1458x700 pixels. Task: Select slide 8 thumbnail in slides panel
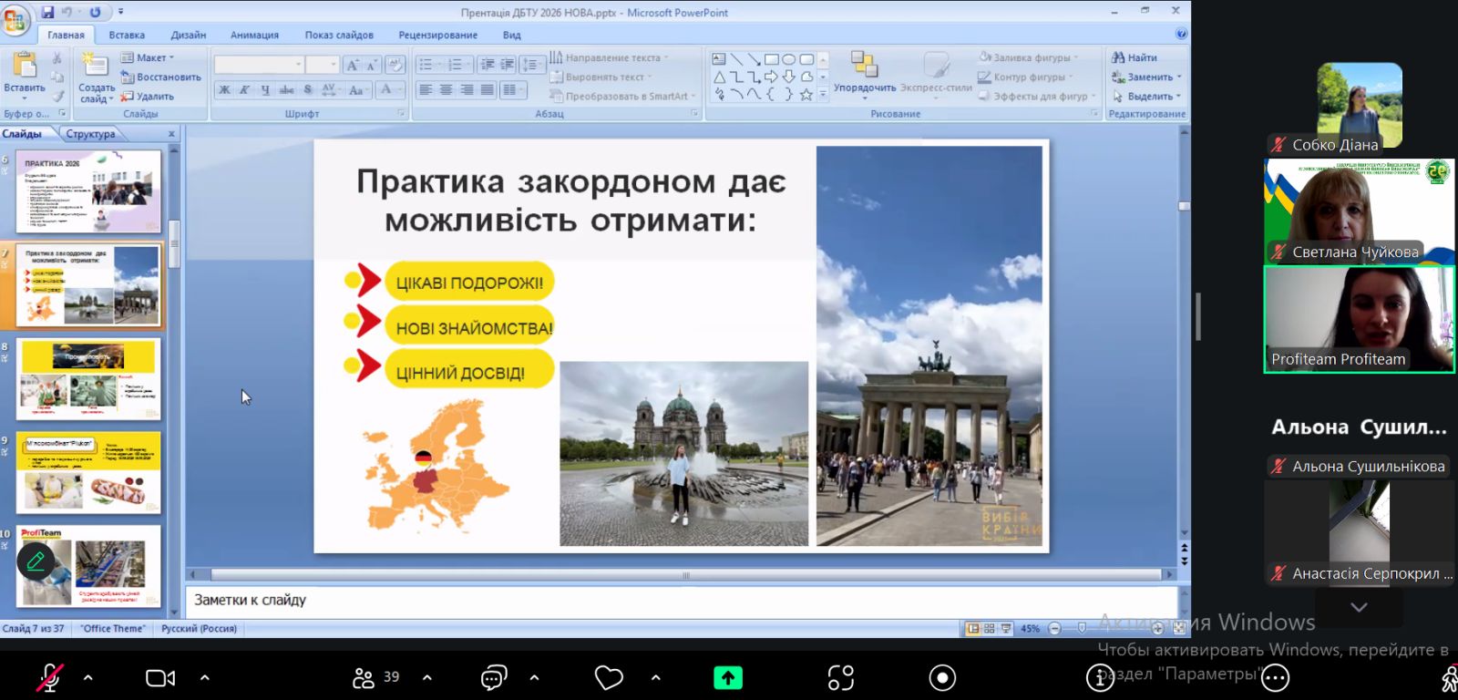(89, 378)
